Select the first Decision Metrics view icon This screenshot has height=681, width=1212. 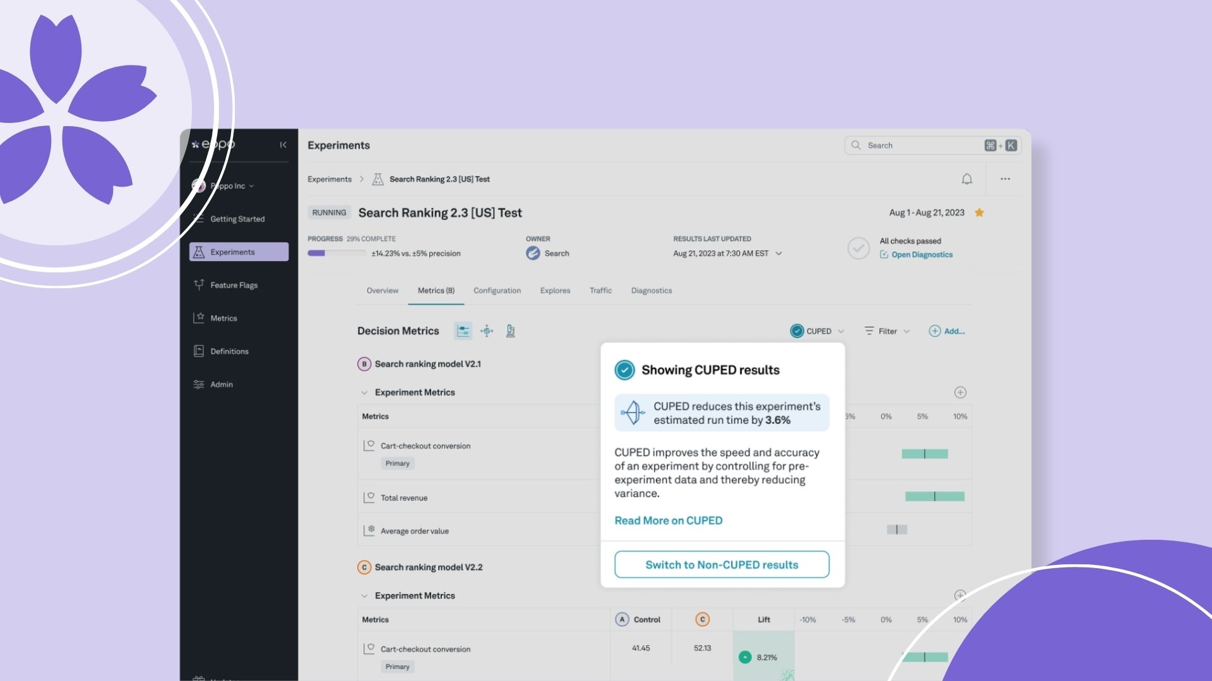click(463, 331)
